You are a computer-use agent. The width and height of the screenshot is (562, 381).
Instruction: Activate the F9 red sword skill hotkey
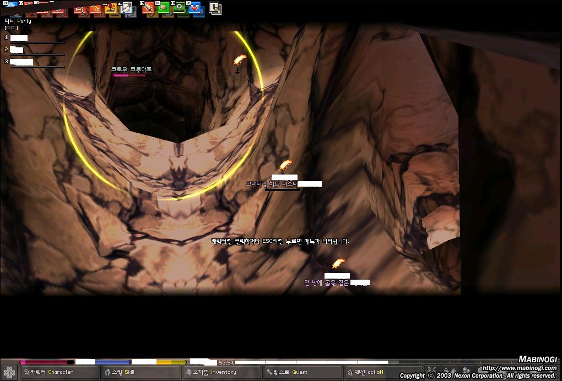point(148,7)
